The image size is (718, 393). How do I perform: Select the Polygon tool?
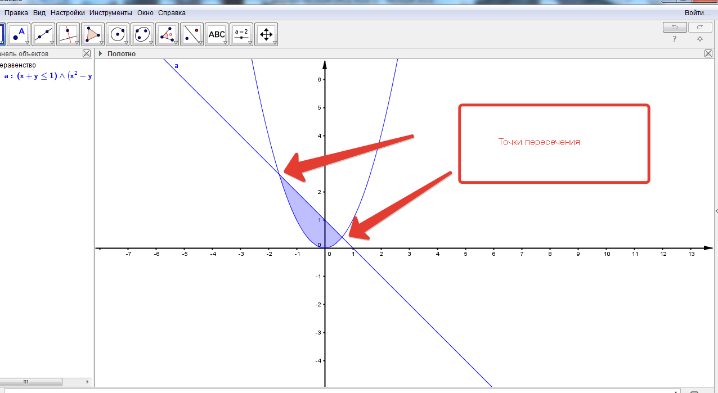(93, 34)
